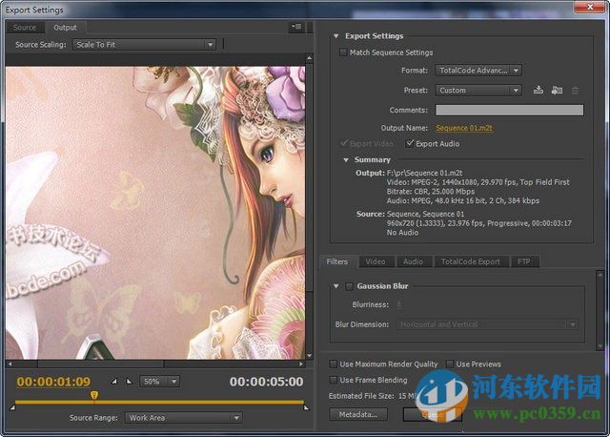Screen dimensions: 610x437
Task: Click the settings panel vertical scrollbar
Action: [600, 310]
